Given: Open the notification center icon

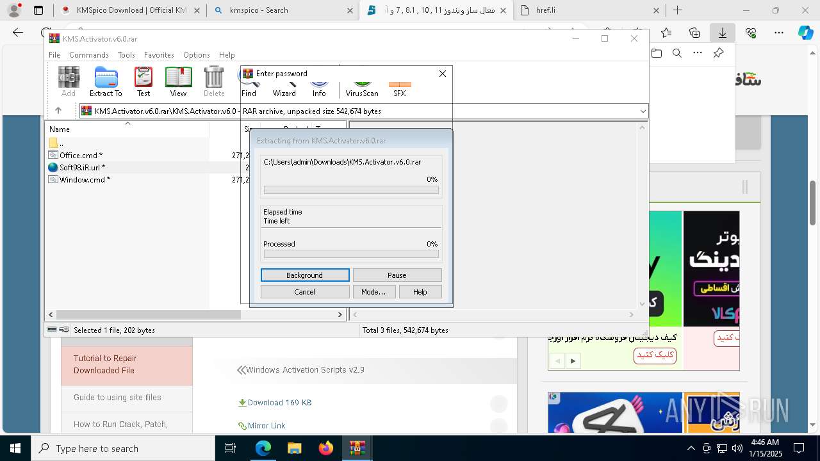Looking at the screenshot, I should [799, 448].
